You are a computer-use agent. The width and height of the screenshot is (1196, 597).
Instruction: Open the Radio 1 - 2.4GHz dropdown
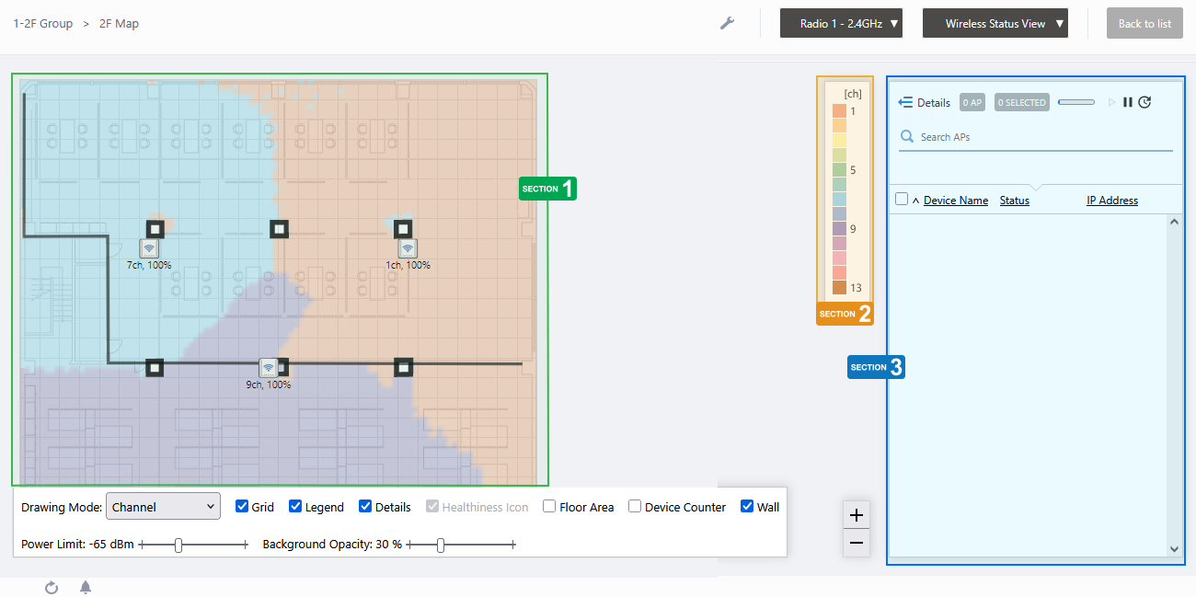pyautogui.click(x=841, y=24)
